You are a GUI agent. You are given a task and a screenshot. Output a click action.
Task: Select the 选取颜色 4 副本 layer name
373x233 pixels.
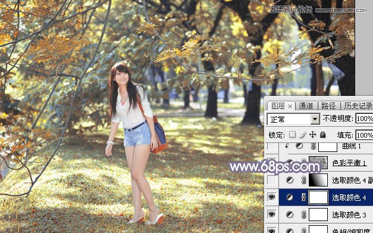point(353,181)
